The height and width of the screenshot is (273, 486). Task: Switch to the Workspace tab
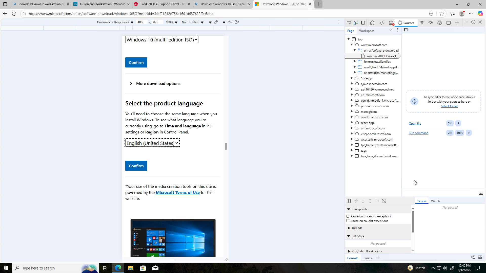tap(367, 31)
